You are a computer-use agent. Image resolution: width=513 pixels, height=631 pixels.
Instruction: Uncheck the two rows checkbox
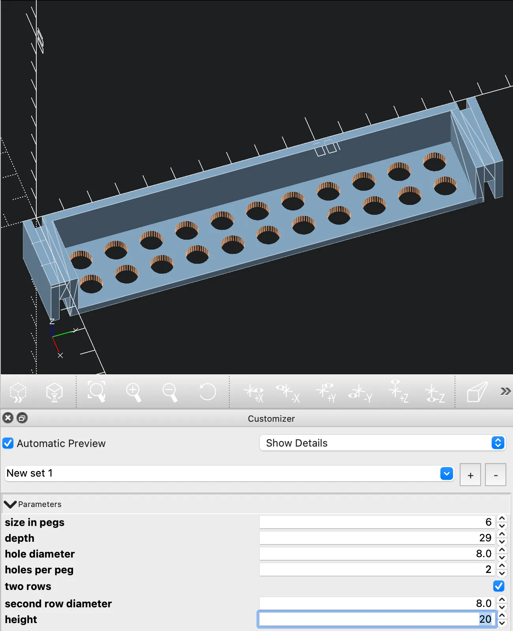click(499, 586)
